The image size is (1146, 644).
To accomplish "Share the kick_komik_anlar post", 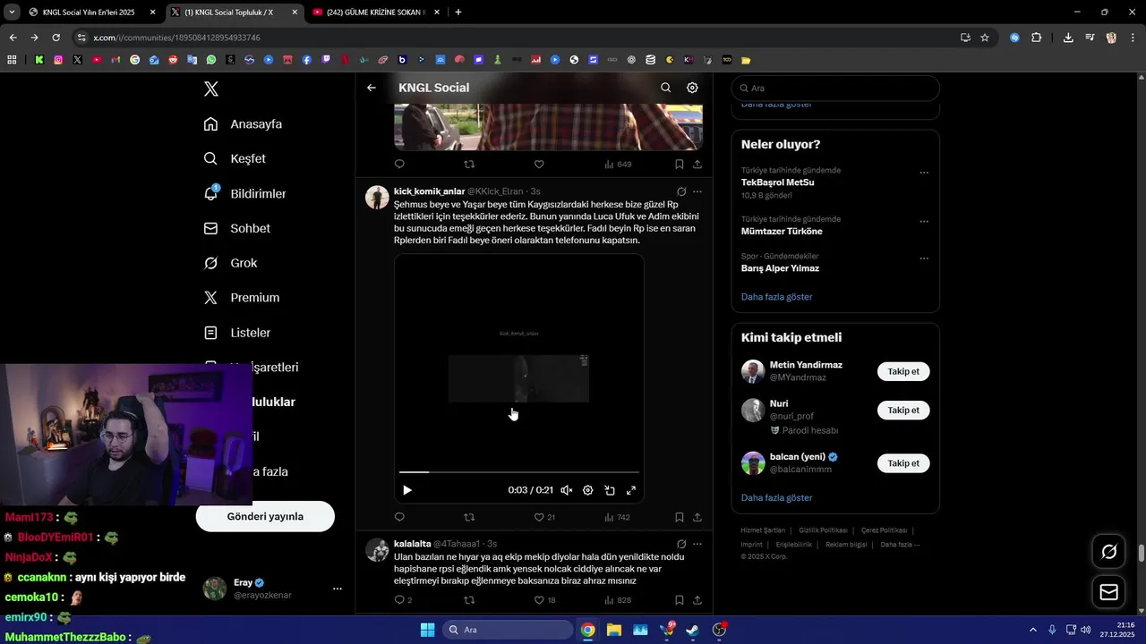I will (697, 517).
